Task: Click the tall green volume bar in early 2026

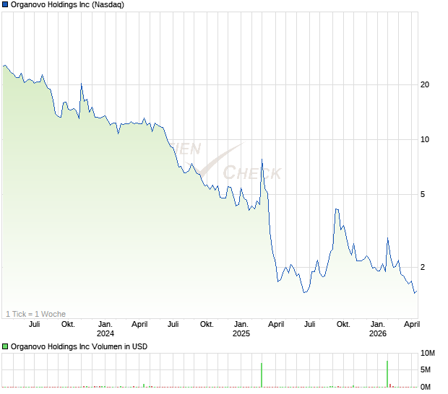Action: click(387, 374)
